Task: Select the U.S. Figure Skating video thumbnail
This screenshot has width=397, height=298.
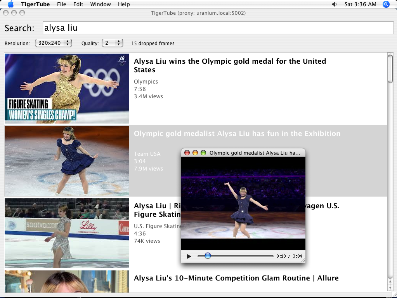Action: coord(67,233)
